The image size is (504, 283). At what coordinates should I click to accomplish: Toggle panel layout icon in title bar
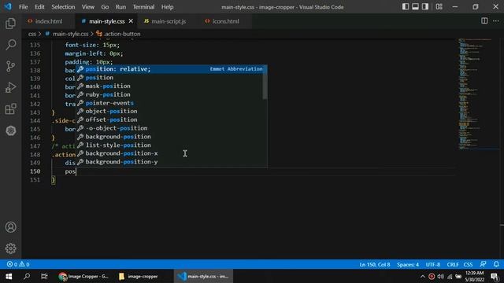click(415, 7)
